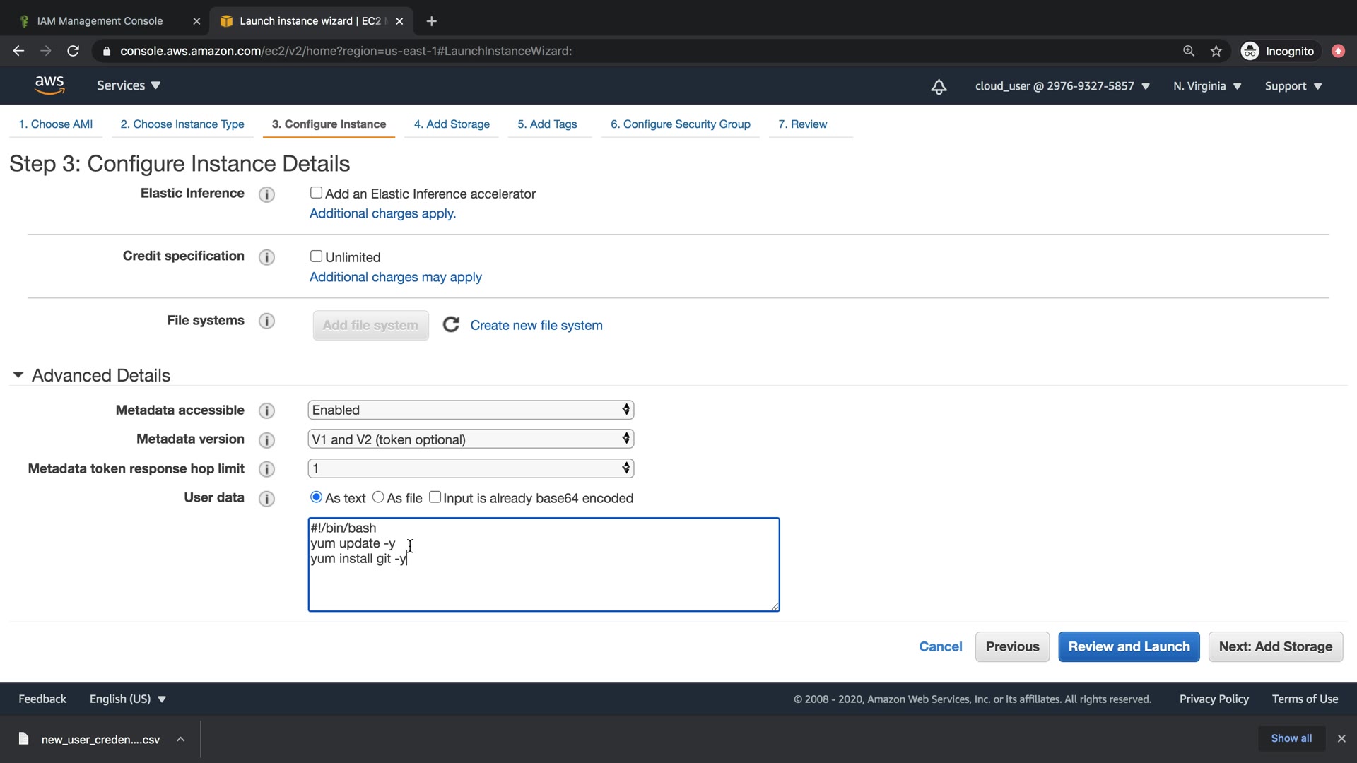Enable the Elastic Inference accelerator checkbox
The height and width of the screenshot is (763, 1357).
click(x=316, y=193)
